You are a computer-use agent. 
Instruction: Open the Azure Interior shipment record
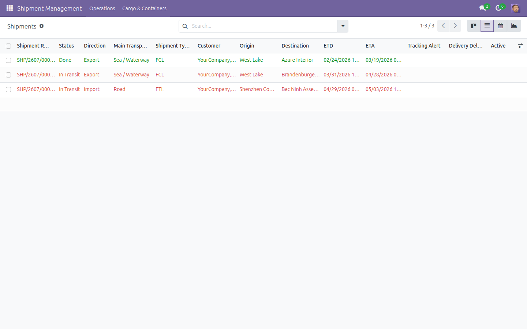[x=297, y=60]
